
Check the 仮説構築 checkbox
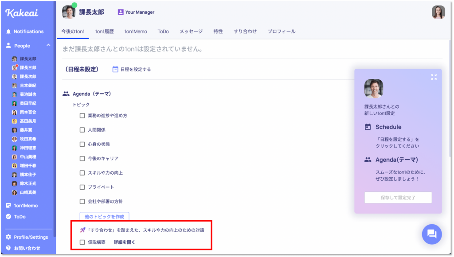[82, 242]
